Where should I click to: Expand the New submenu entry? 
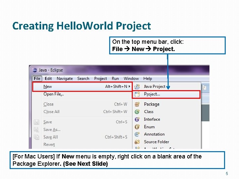(82, 87)
